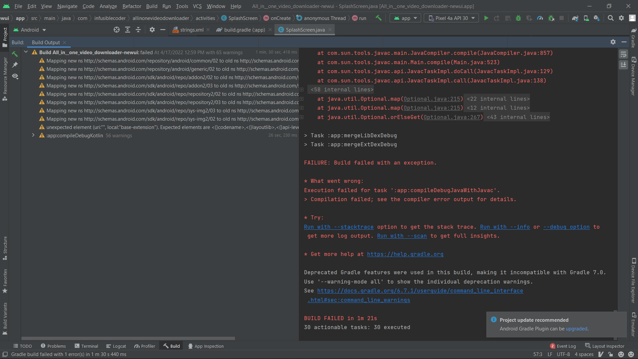The height and width of the screenshot is (359, 638).
Task: Open Build panel settings gear
Action: (613, 42)
